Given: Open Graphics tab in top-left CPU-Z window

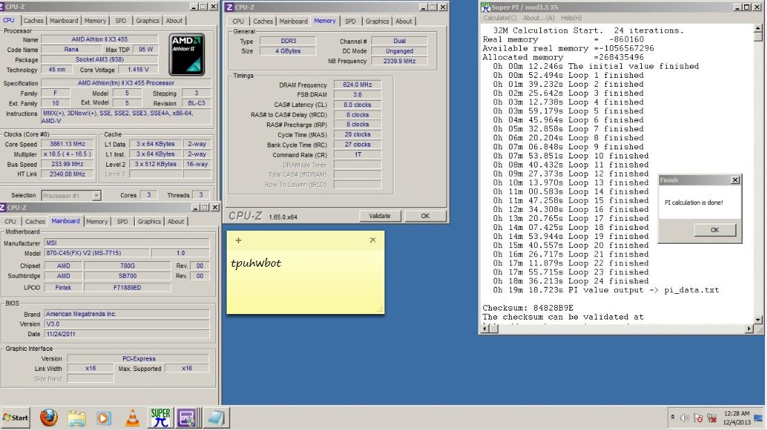Looking at the screenshot, I should tap(147, 21).
